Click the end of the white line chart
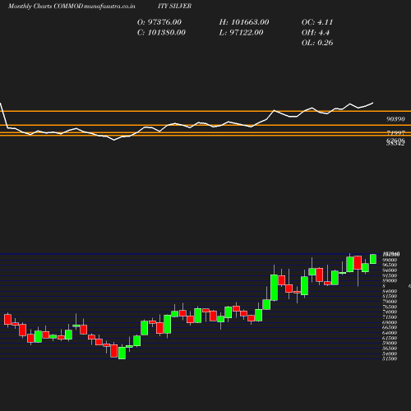This screenshot has height=411, width=411. click(x=373, y=103)
